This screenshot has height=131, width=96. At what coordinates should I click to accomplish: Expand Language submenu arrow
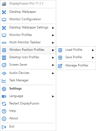53,96
